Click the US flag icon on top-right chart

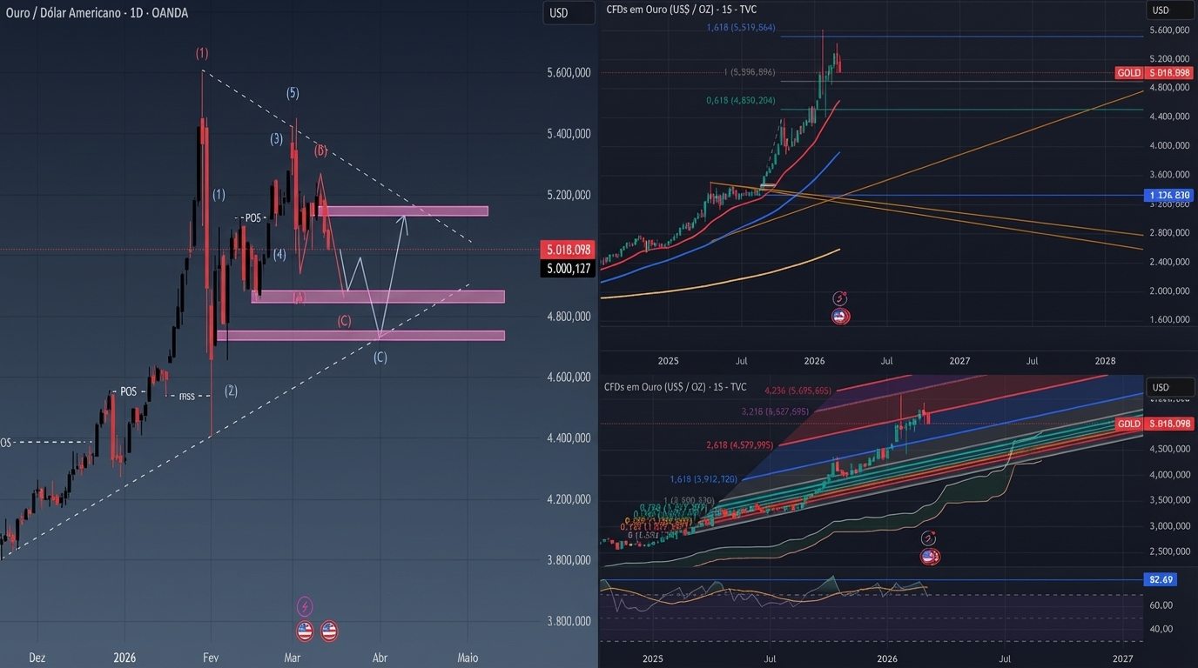point(840,316)
